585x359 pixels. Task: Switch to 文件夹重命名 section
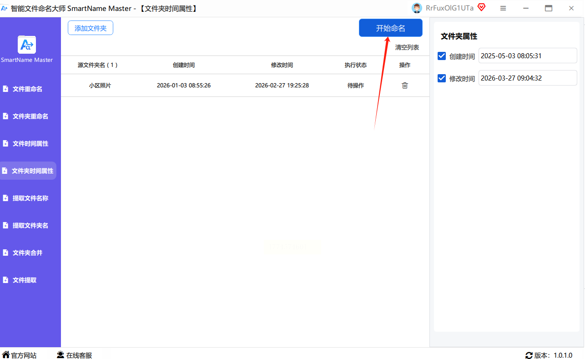30,116
